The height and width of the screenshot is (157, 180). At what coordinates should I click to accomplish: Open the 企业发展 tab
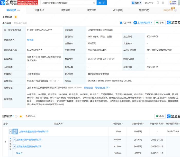118,10
